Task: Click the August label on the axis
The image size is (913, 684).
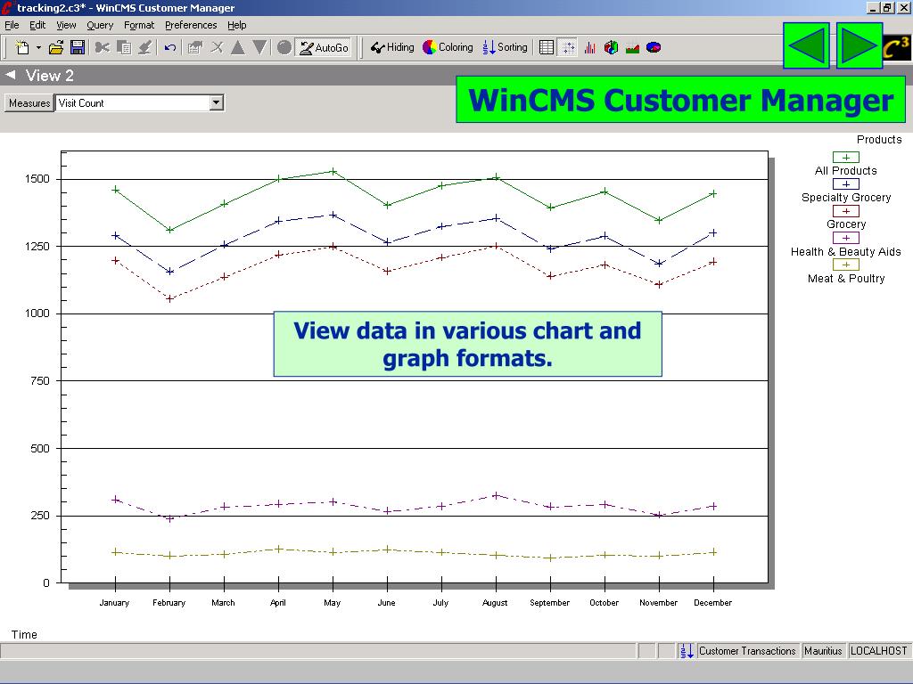Action: pyautogui.click(x=495, y=603)
